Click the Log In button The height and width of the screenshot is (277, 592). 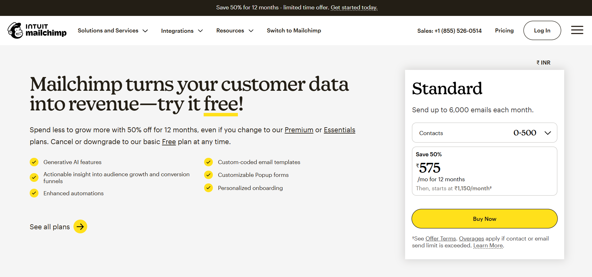click(x=542, y=30)
